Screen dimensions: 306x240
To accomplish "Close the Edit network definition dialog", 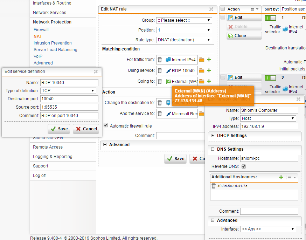I will pyautogui.click(x=298, y=99).
